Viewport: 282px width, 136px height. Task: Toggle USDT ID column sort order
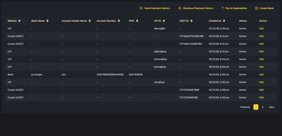(x=191, y=21)
